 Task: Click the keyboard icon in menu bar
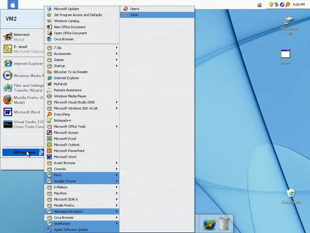(x=260, y=5)
